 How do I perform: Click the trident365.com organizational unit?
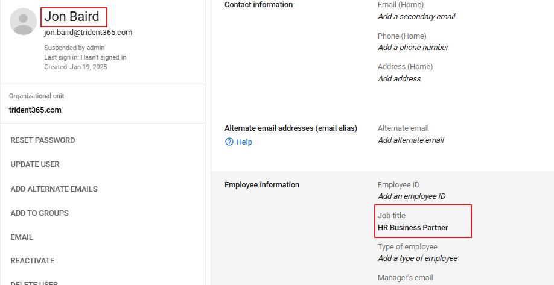35,110
